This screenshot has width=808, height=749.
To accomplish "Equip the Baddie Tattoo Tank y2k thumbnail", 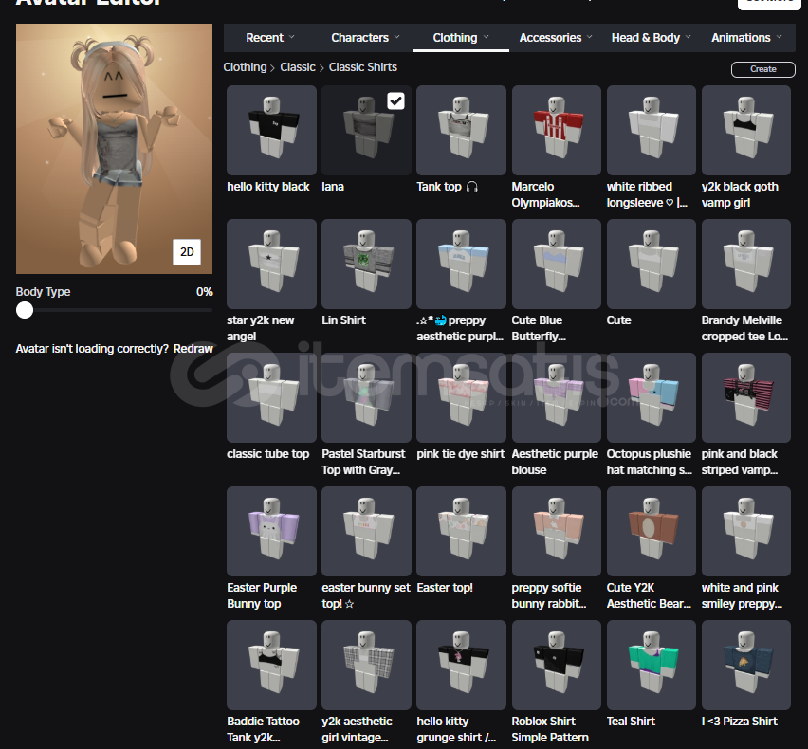I will [271, 665].
